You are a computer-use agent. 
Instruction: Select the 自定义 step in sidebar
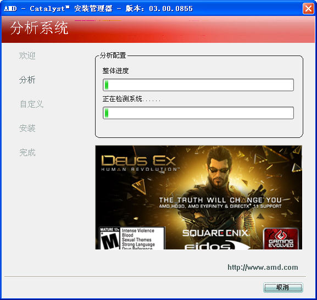click(x=31, y=104)
